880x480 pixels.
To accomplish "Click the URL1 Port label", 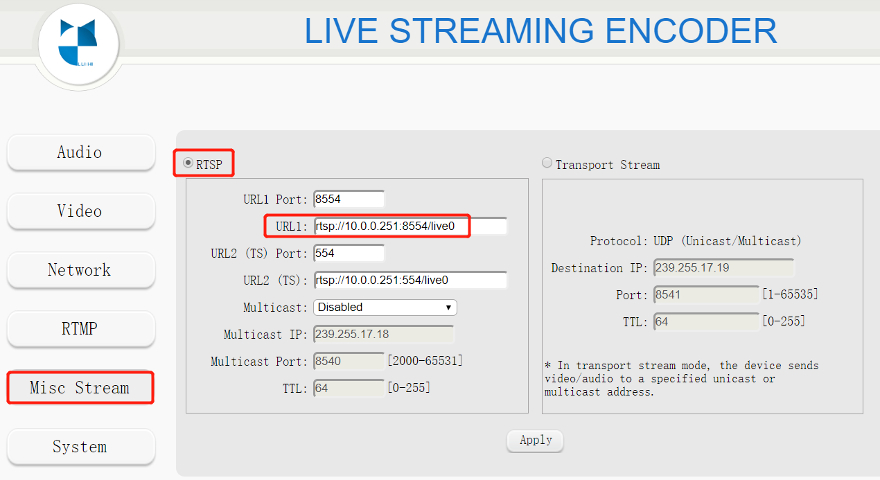I will pos(275,199).
